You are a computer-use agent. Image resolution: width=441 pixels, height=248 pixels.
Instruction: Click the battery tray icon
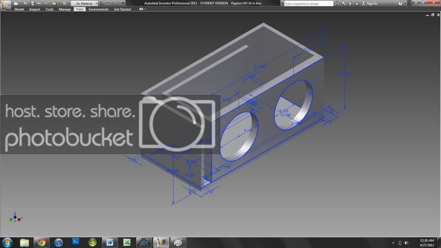click(400, 243)
